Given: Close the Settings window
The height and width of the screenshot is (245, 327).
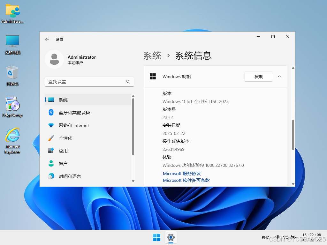Looking at the screenshot, I should 288,37.
